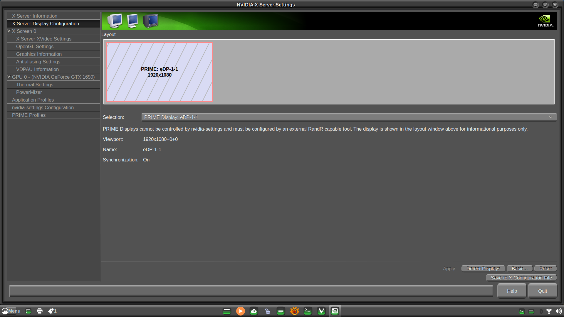Click the Name value eDP-1-1
This screenshot has width=564, height=317.
[152, 149]
